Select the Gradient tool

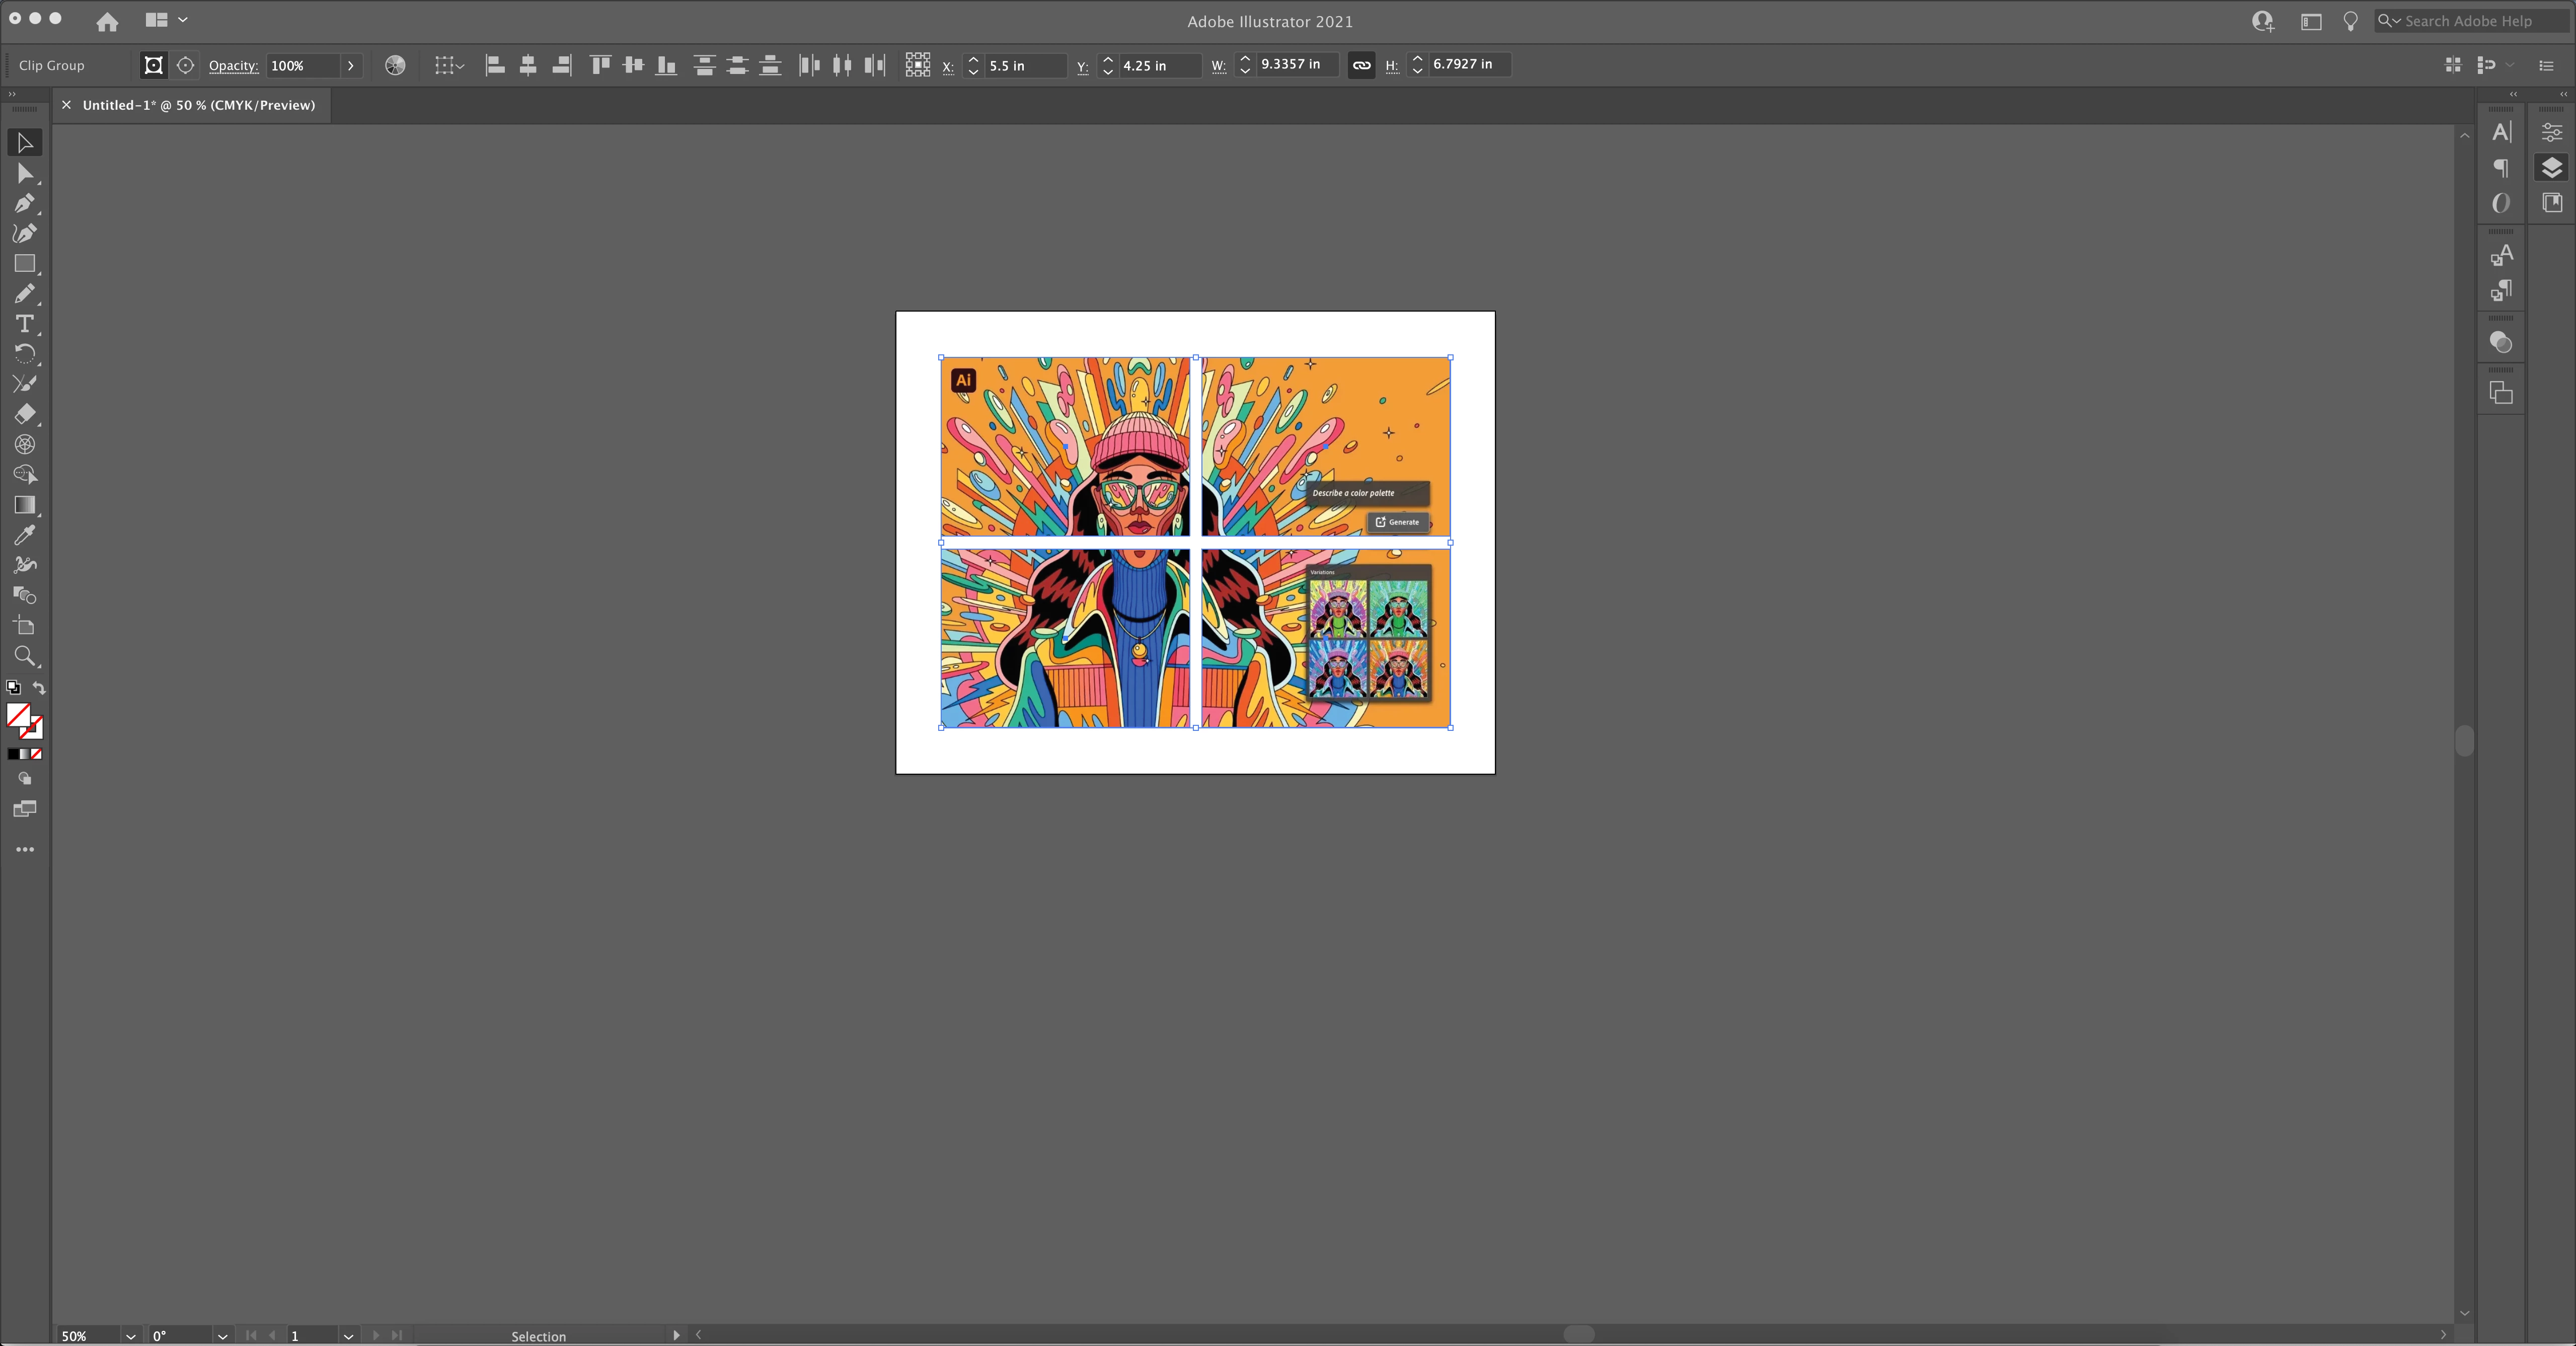(24, 505)
